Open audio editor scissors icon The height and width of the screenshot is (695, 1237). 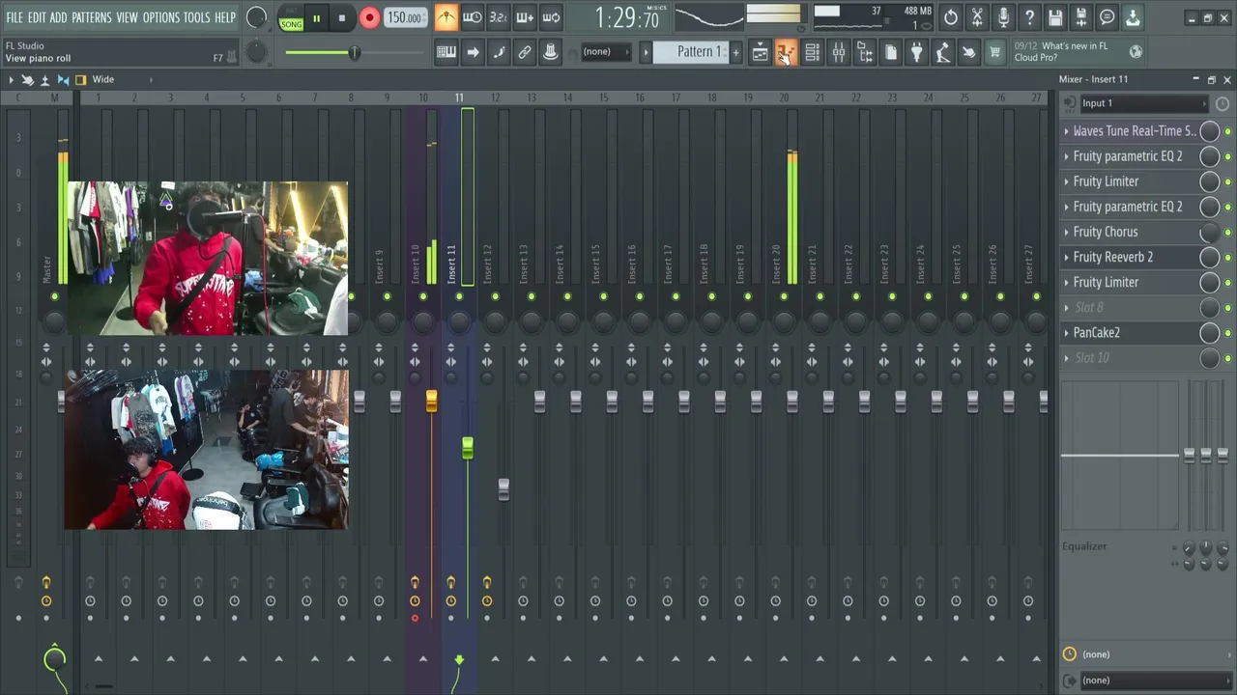pyautogui.click(x=977, y=17)
